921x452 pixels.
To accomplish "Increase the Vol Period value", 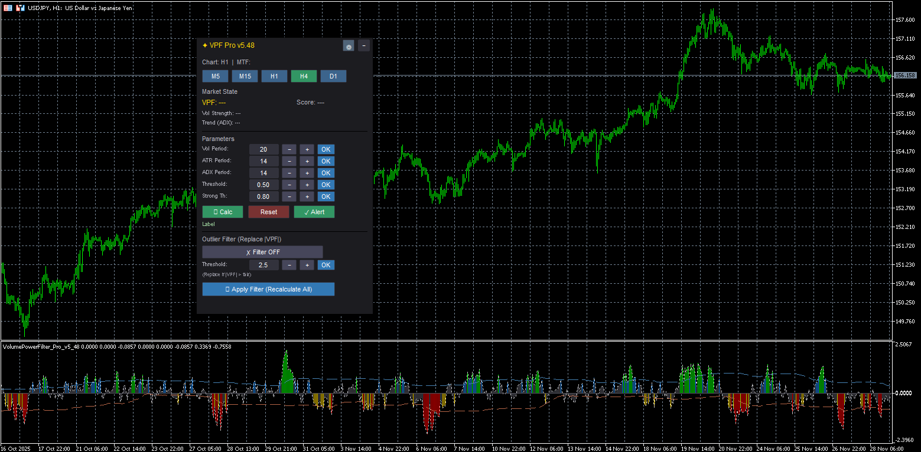I will point(307,149).
